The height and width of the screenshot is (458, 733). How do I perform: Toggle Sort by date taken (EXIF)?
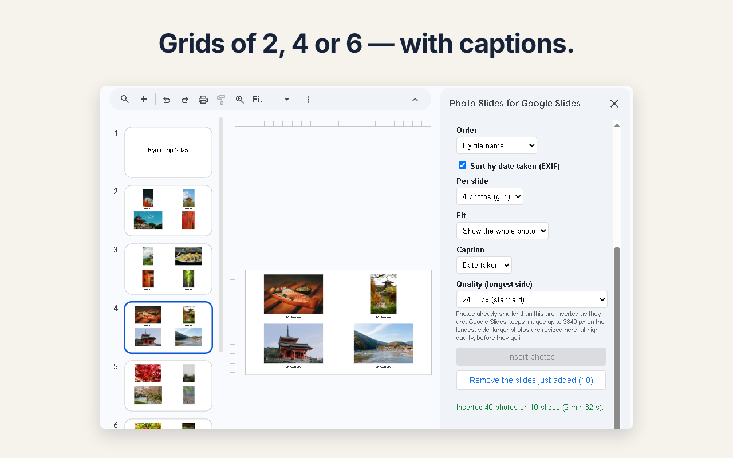coord(462,165)
